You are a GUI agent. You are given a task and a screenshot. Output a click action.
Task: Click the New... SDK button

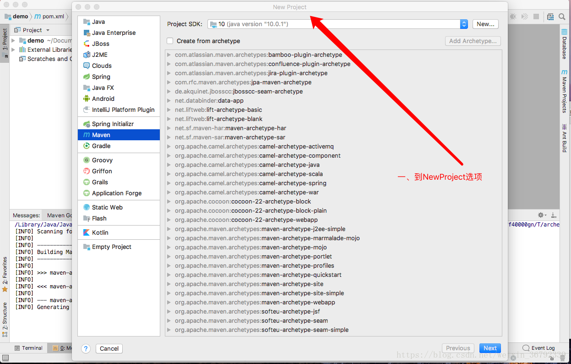click(x=485, y=24)
